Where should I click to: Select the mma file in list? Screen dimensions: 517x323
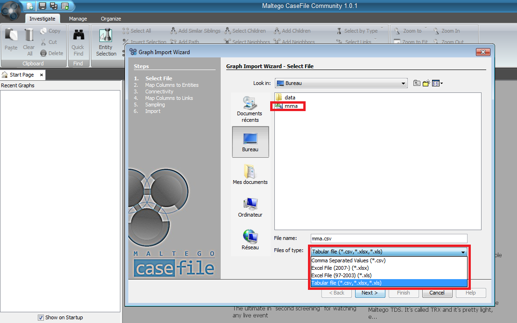[287, 106]
